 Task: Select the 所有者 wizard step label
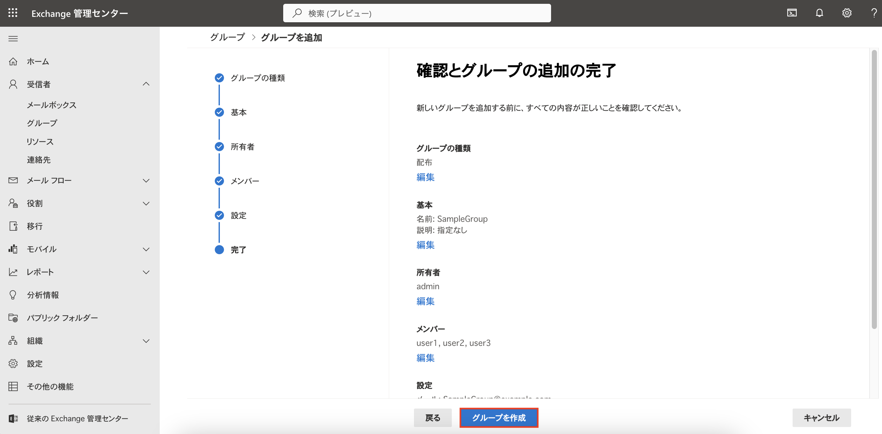tap(242, 146)
